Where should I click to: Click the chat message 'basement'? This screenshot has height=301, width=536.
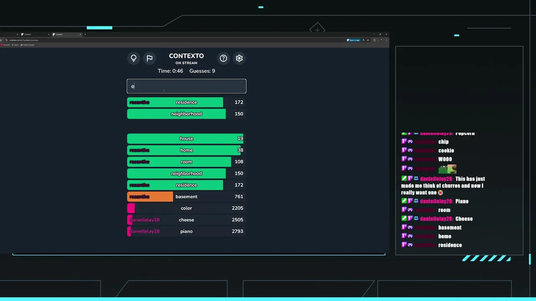click(x=450, y=228)
